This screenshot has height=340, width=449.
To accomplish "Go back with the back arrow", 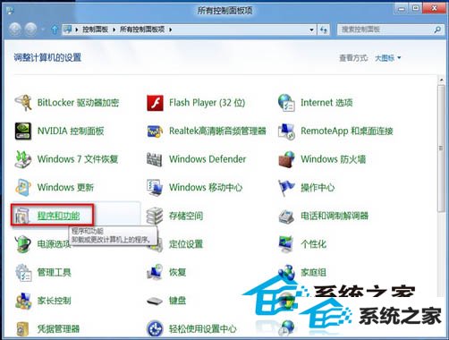I will 15,30.
